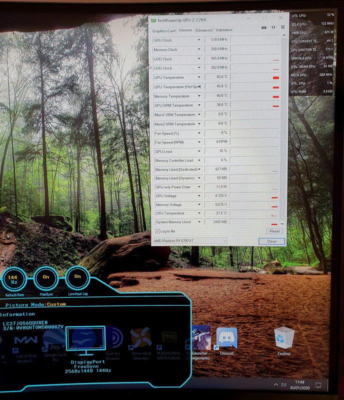
Task: Switch to the Sensors tab
Action: point(185,30)
